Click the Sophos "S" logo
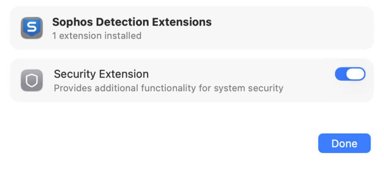The height and width of the screenshot is (169, 384). (x=32, y=27)
